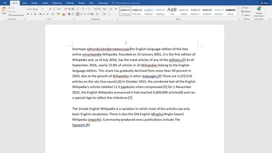The width and height of the screenshot is (272, 153).
Task: Open the font size combo box
Action: pos(45,9)
